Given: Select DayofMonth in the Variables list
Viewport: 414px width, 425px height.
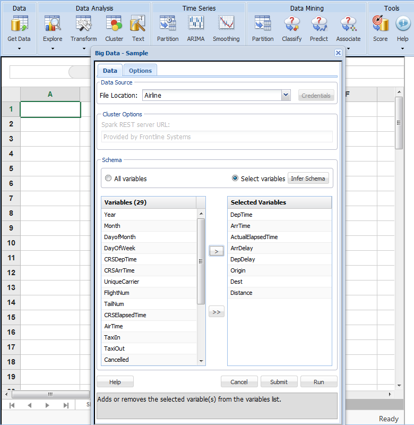Looking at the screenshot, I should [149, 236].
